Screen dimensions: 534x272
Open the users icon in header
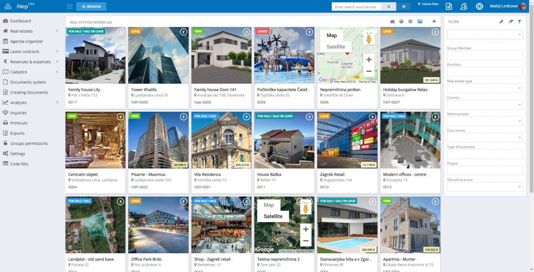coord(464,6)
